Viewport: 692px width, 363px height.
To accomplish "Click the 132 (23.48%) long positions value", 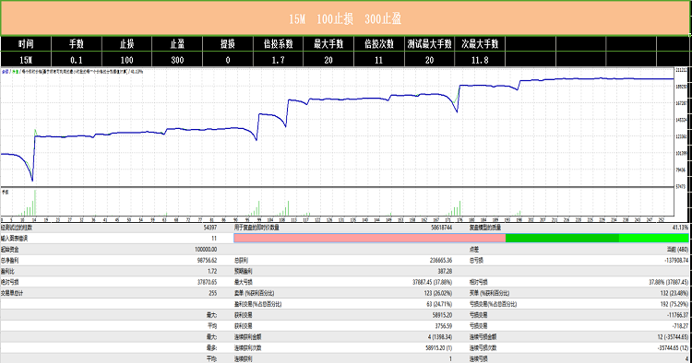I will 674,293.
